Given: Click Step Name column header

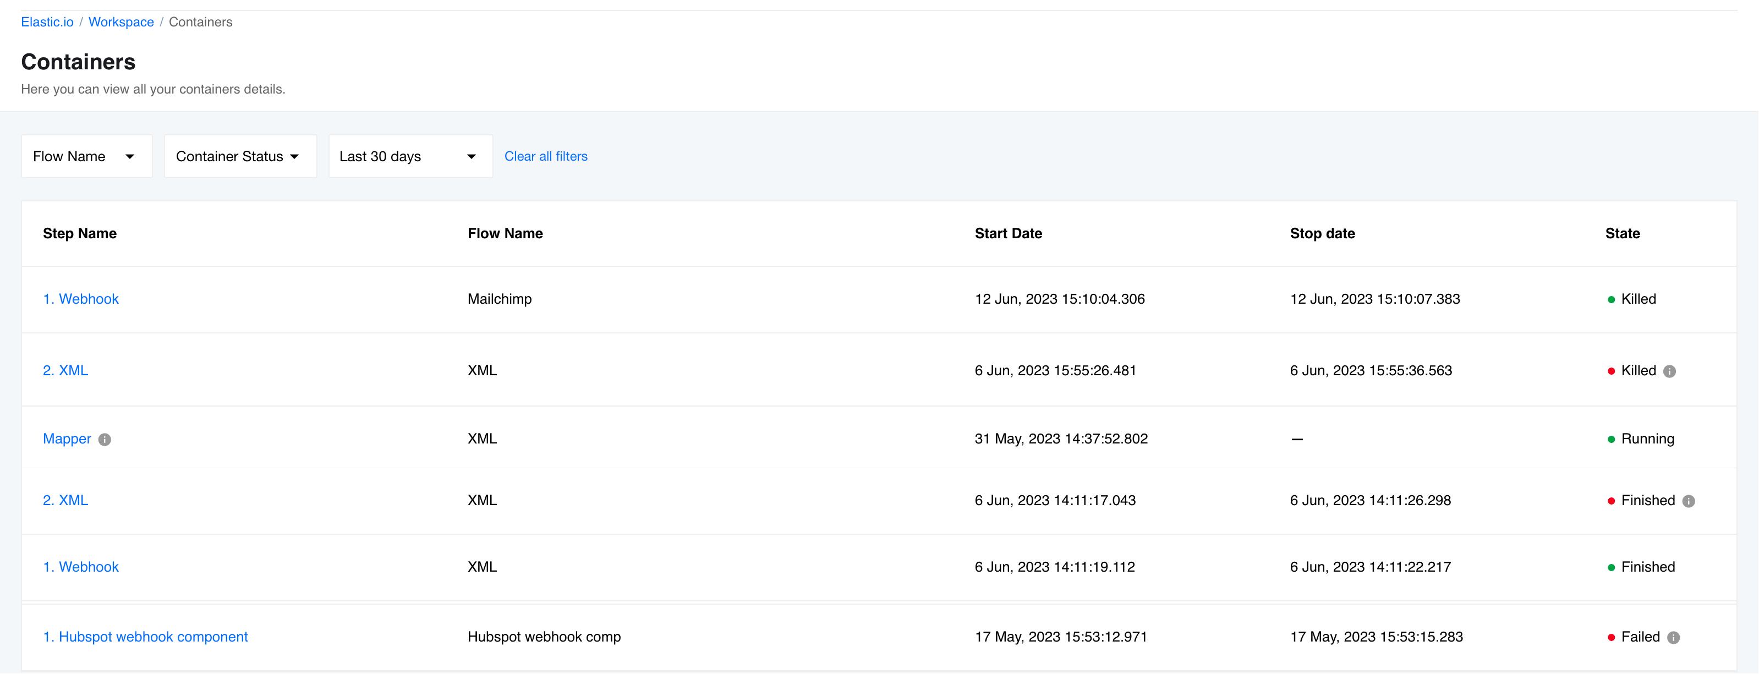Looking at the screenshot, I should coord(80,233).
